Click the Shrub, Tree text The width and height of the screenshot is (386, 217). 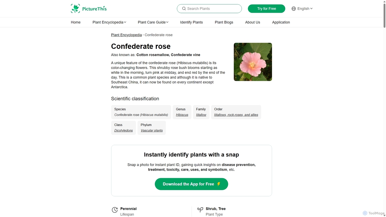tap(216, 209)
